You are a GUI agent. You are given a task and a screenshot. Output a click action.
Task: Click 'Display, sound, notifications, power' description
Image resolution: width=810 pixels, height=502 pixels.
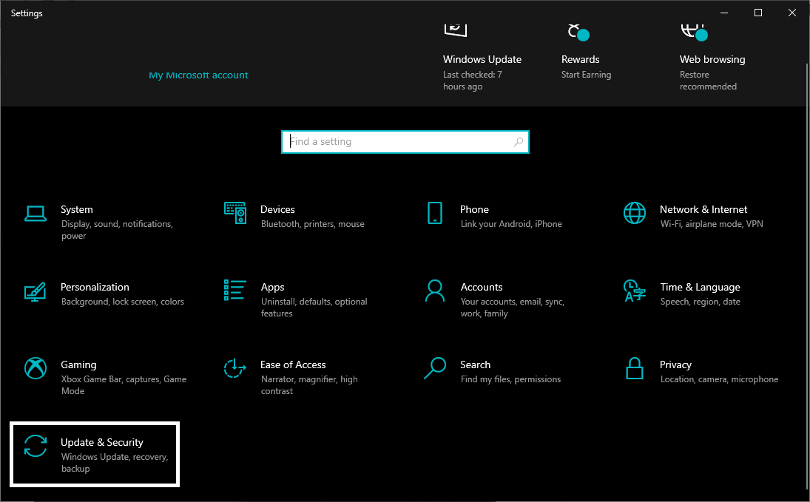(118, 230)
